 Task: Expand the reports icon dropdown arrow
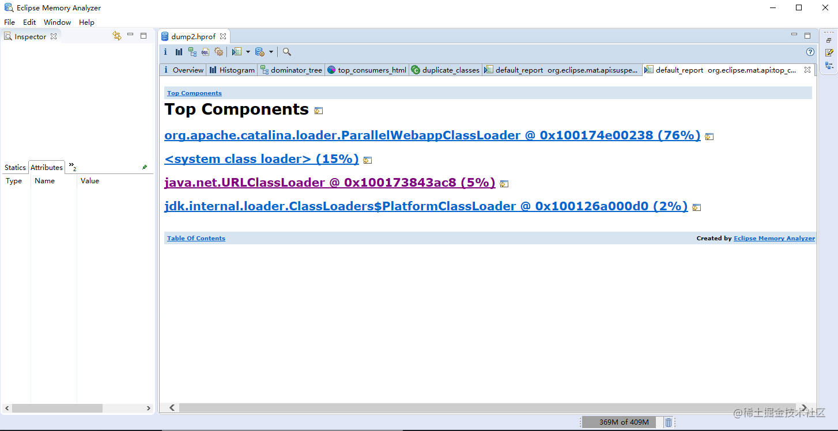(248, 52)
